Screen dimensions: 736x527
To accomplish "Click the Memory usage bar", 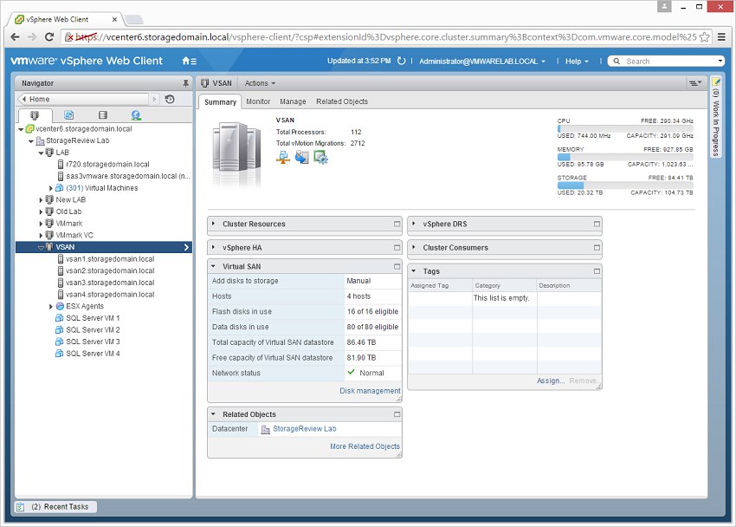I will [x=625, y=157].
